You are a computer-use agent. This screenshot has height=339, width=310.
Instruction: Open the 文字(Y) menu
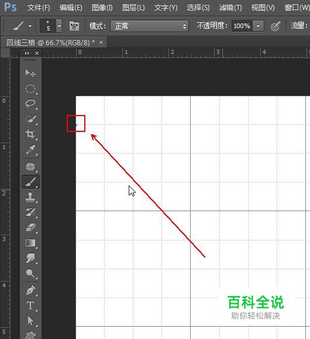[166, 8]
